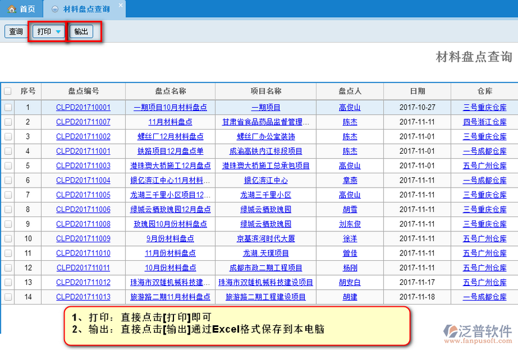The height and width of the screenshot is (350, 518).
Task: Open the 胡安白 inventory person link
Action: tap(350, 283)
